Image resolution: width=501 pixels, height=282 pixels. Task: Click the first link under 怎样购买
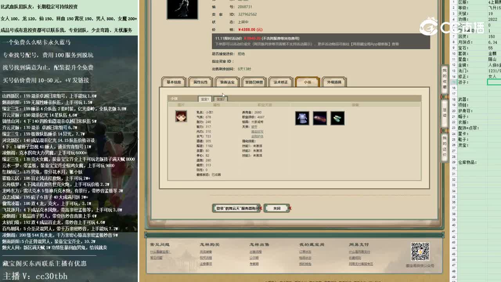(206, 252)
